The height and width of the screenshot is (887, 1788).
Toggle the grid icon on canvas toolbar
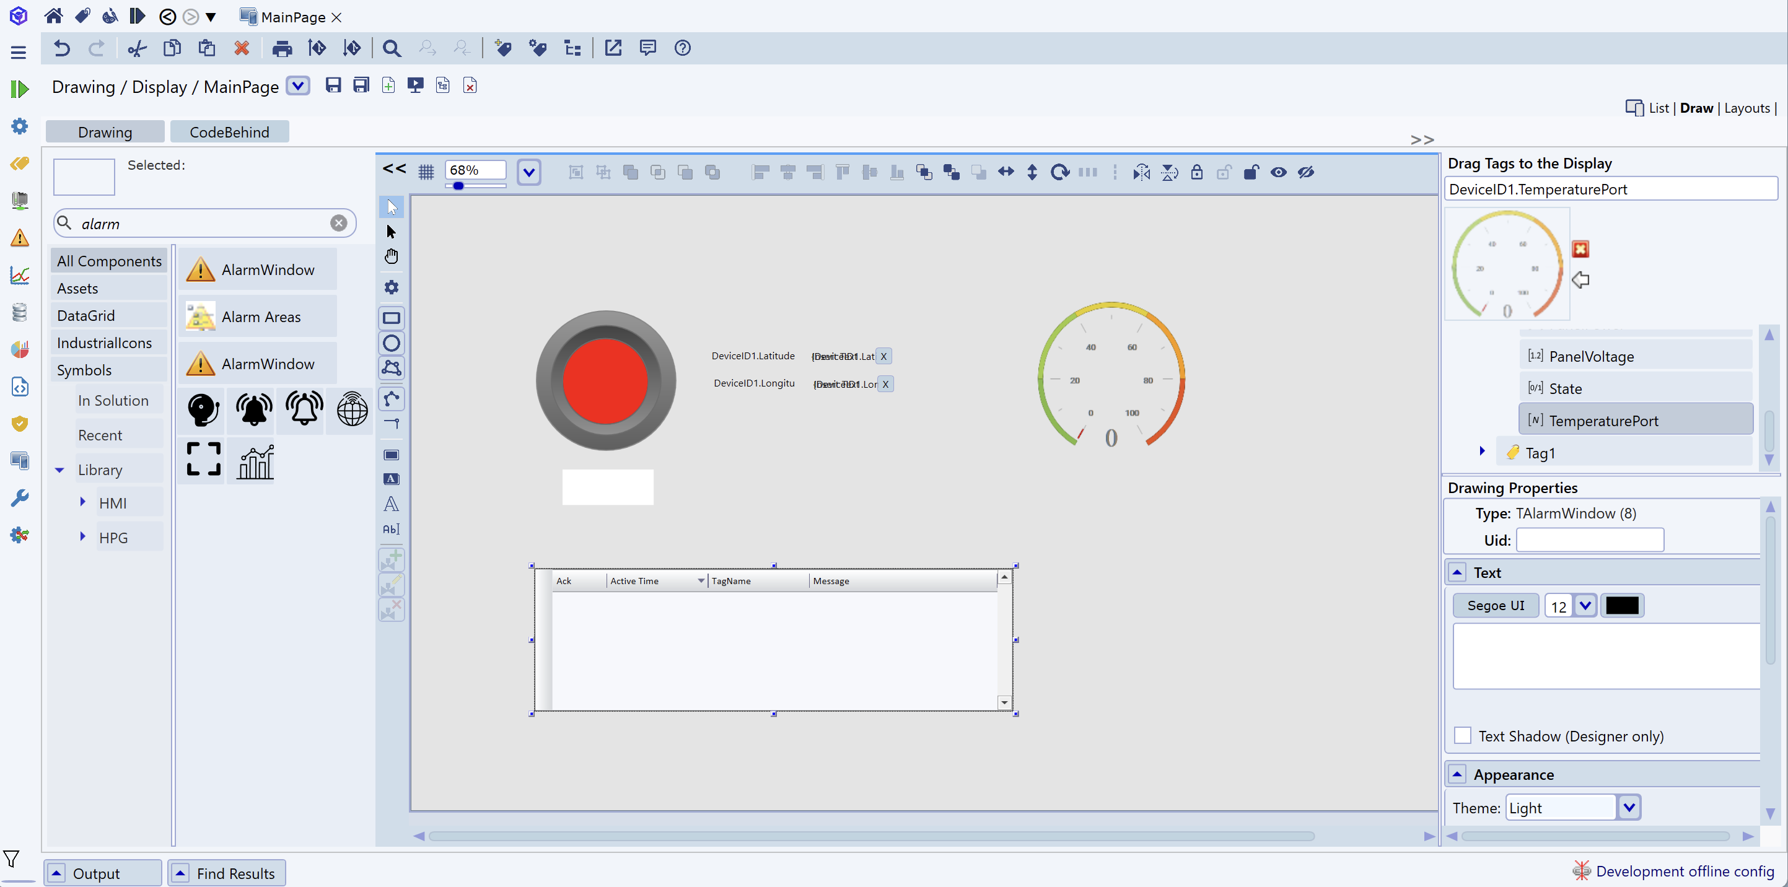pyautogui.click(x=426, y=172)
